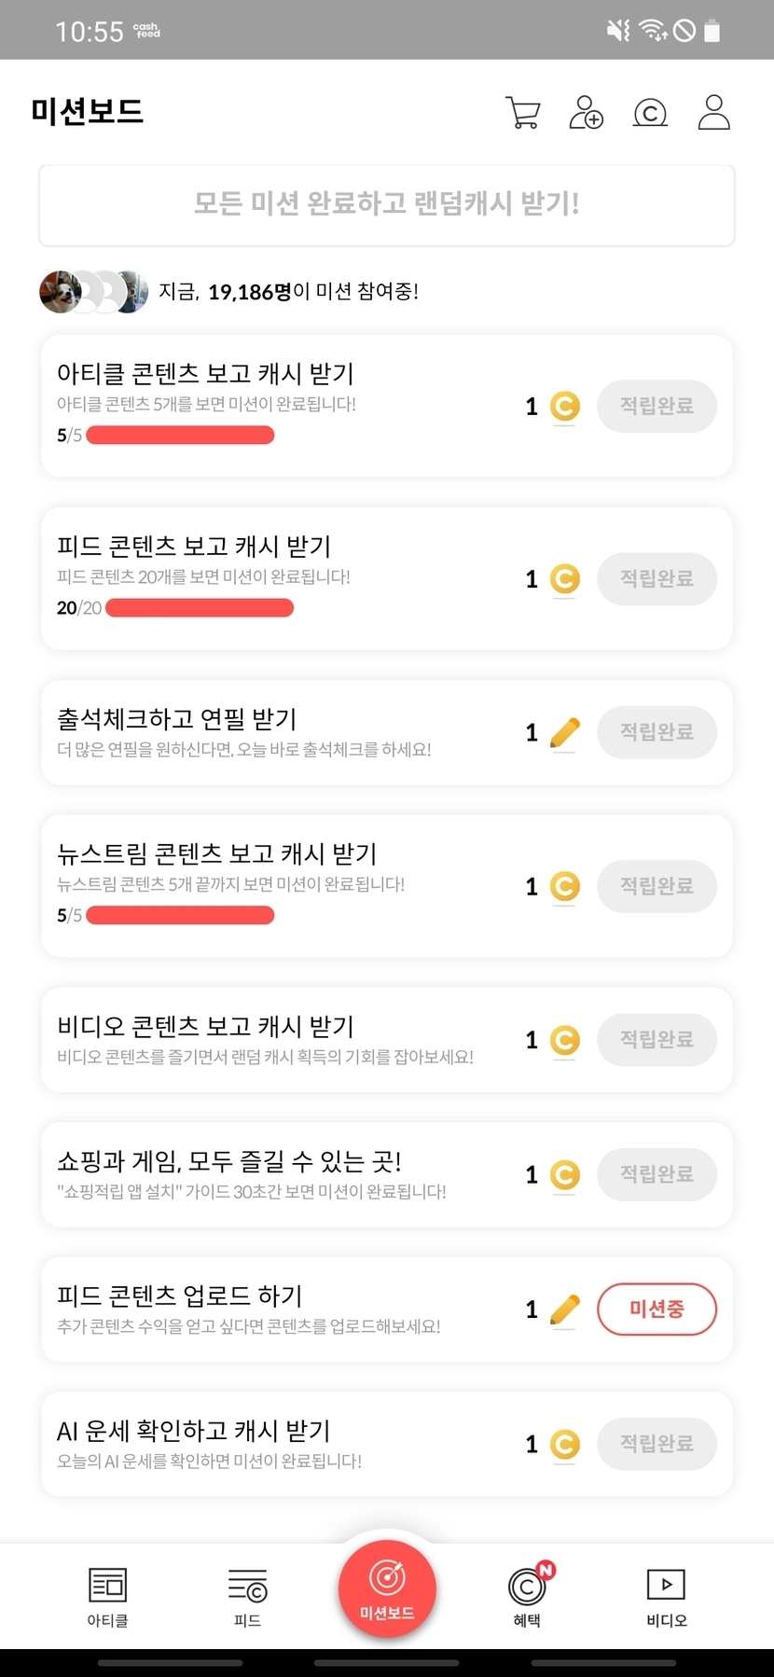This screenshot has width=774, height=1677.
Task: Tap the participant profile avatars
Action: (x=93, y=292)
